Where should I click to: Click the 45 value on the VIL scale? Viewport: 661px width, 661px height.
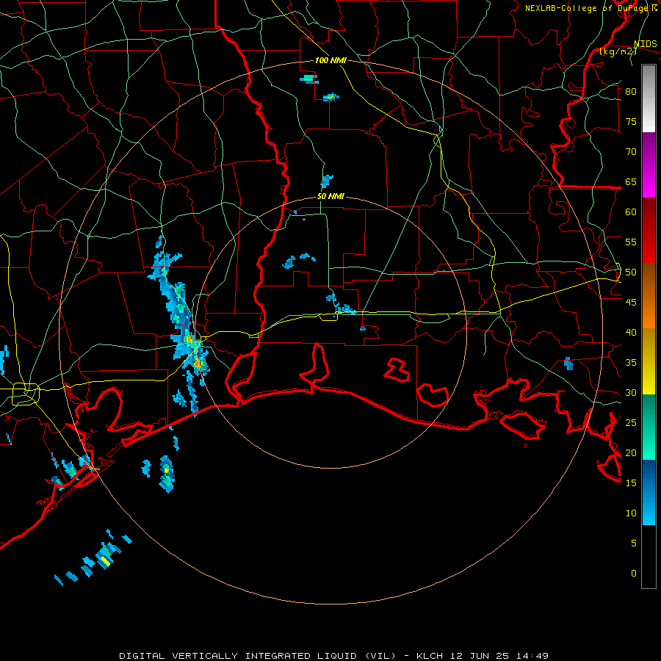click(631, 303)
